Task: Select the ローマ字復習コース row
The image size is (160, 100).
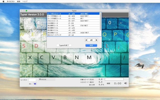Action: [73, 18]
